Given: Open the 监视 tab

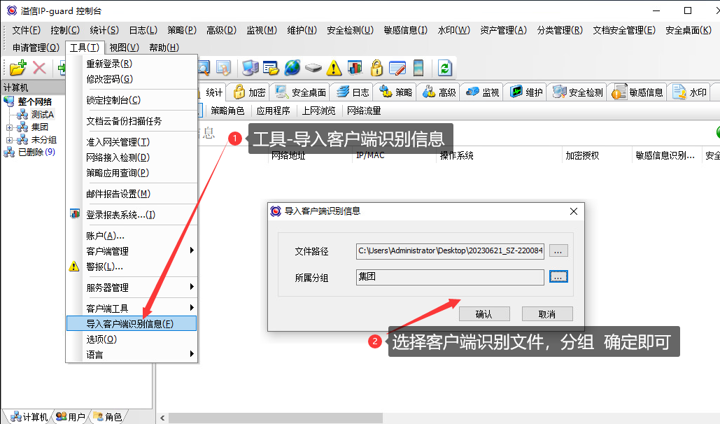Looking at the screenshot, I should pyautogui.click(x=483, y=92).
